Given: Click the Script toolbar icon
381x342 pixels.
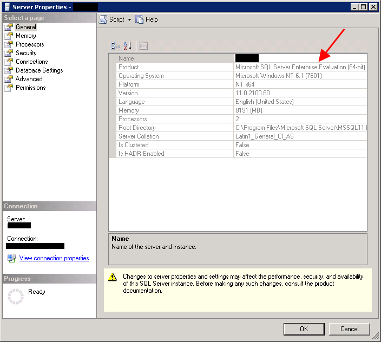Looking at the screenshot, I should (103, 19).
